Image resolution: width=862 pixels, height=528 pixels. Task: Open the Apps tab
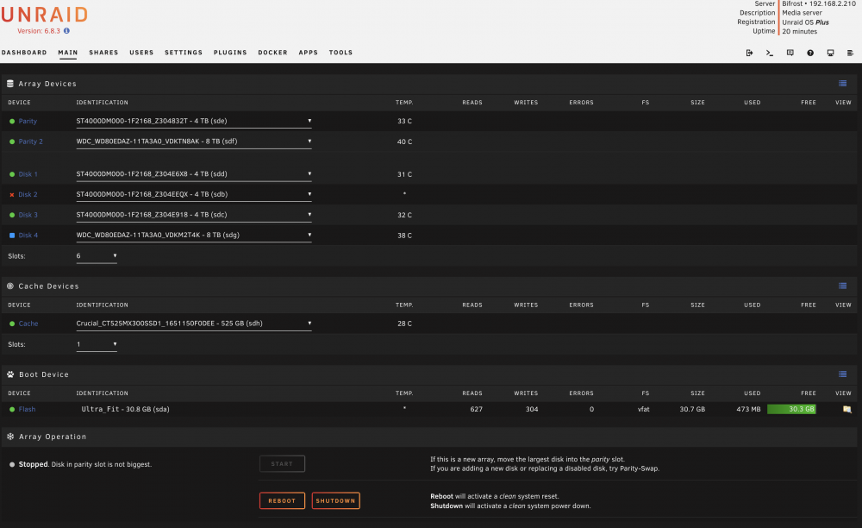(x=309, y=53)
